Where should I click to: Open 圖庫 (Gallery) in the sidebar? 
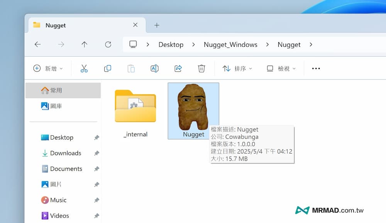56,106
